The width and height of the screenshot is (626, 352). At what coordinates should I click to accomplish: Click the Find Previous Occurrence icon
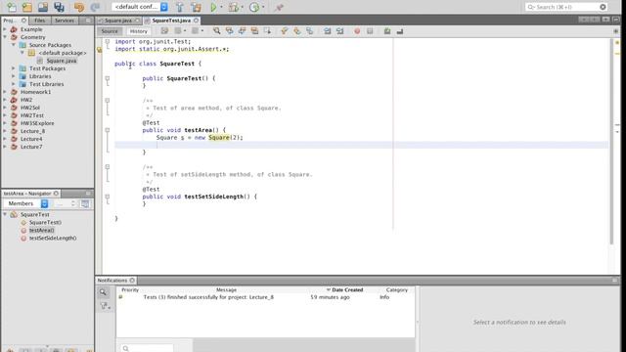click(x=229, y=31)
